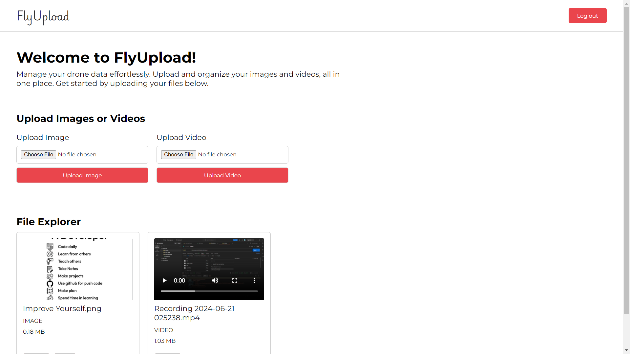Click video input's 'No file chosen' field
Viewport: 630px width, 354px height.
(217, 155)
